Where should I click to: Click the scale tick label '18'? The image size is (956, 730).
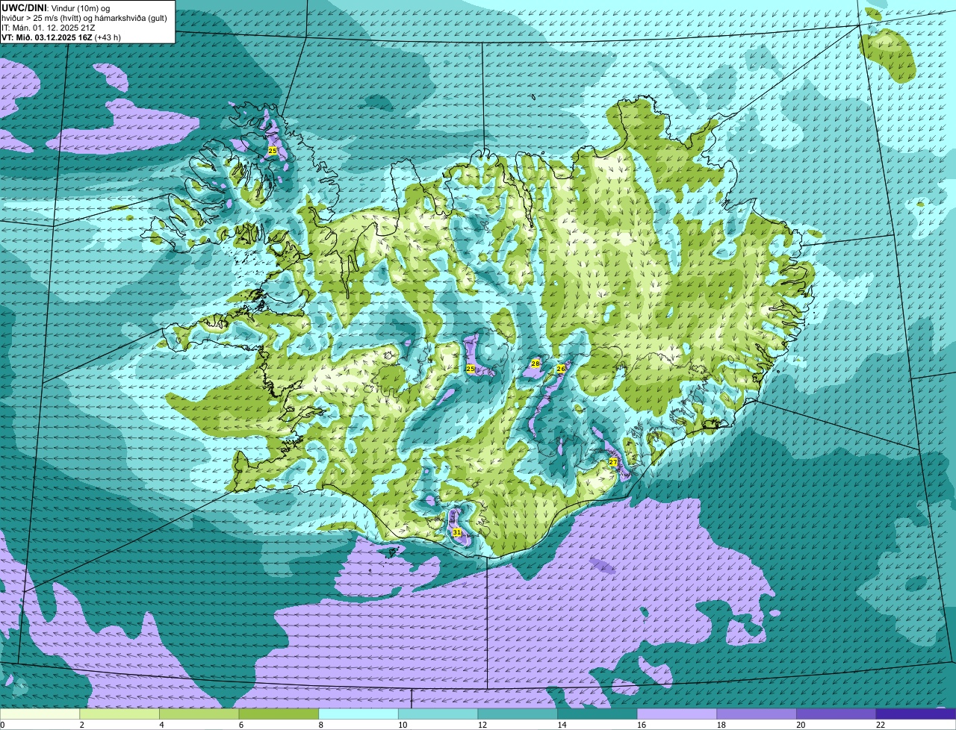721,725
